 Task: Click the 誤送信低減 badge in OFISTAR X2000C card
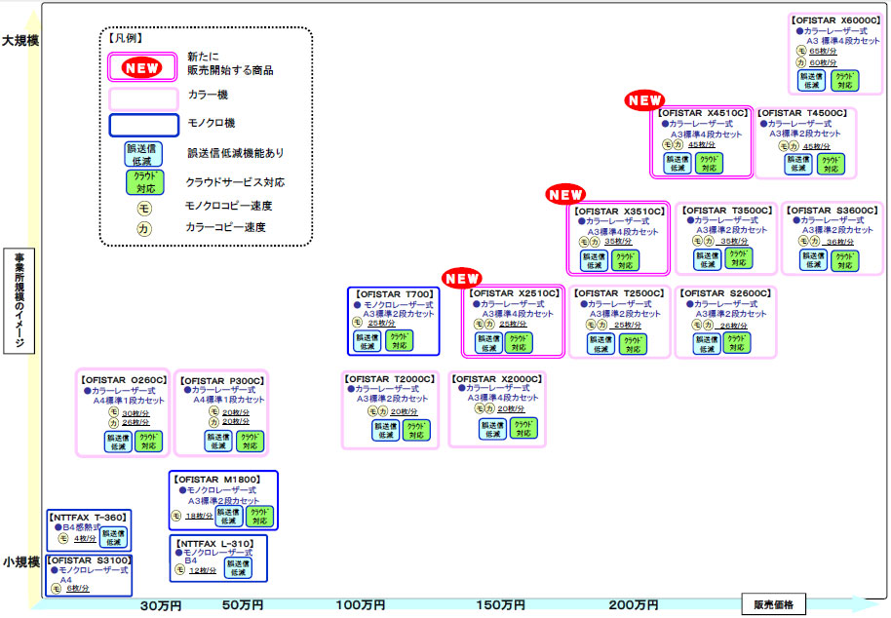click(492, 430)
